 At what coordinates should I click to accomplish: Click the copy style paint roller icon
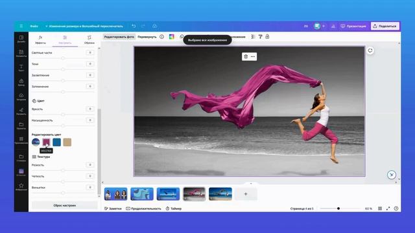(260, 37)
